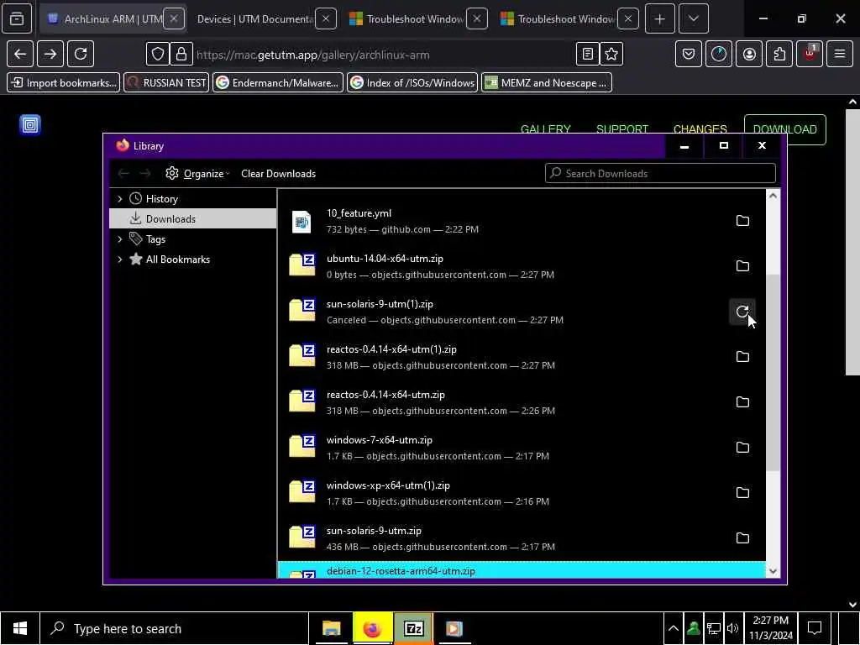This screenshot has width=860, height=645.
Task: Reload the current page
Action: 81,54
